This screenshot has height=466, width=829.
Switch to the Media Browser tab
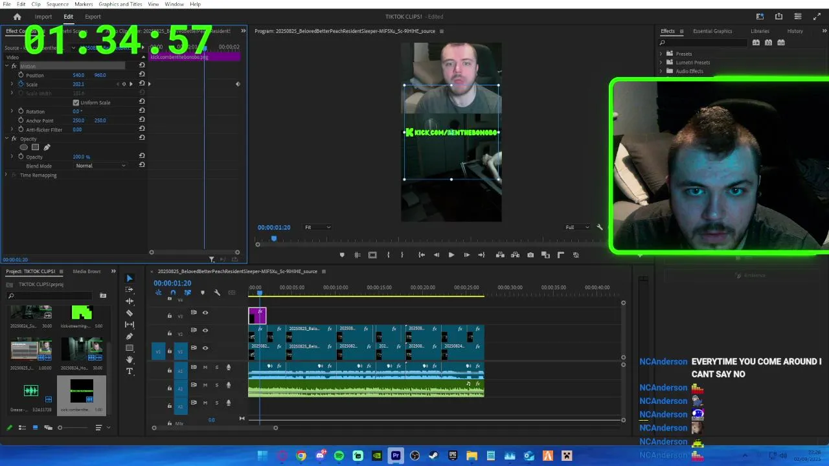[87, 271]
